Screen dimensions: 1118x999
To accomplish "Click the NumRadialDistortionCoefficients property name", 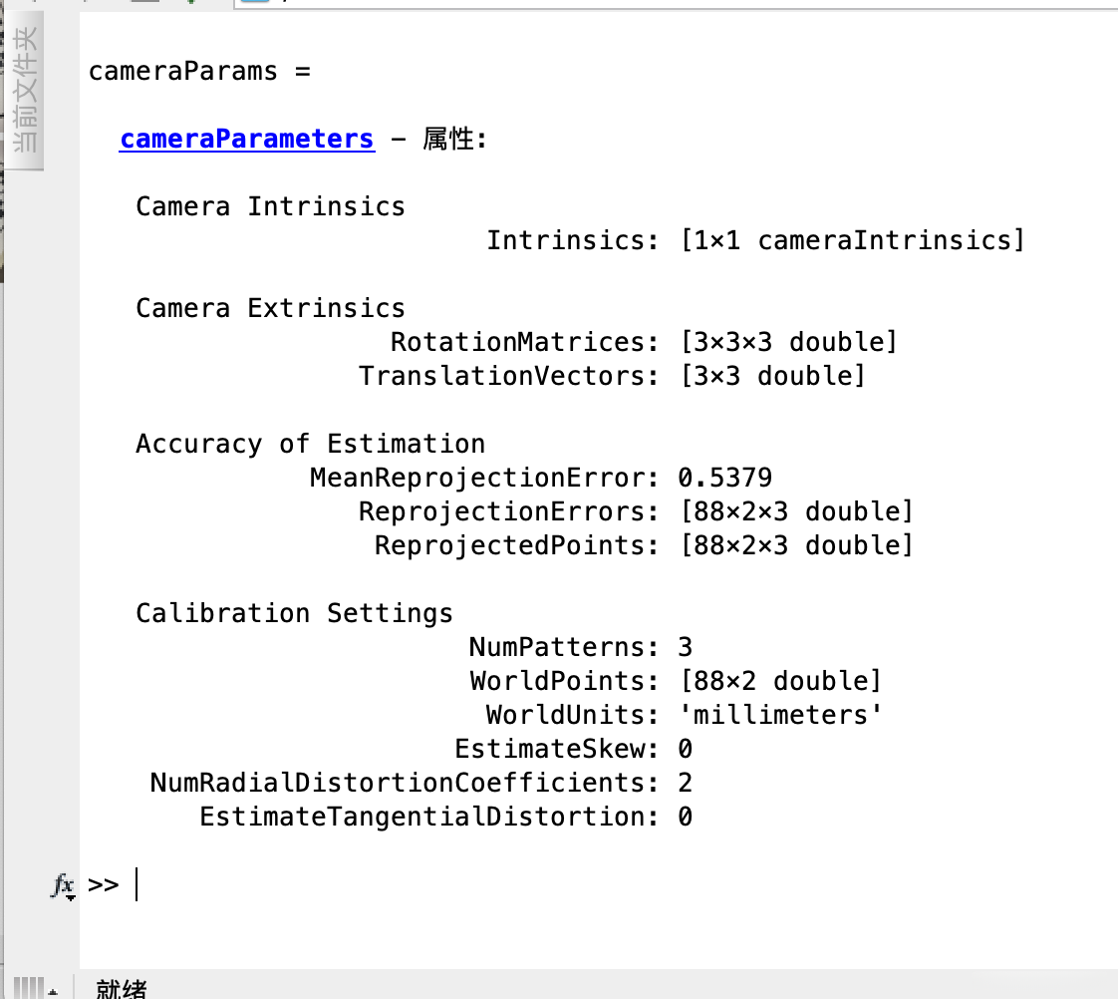I will (x=399, y=783).
